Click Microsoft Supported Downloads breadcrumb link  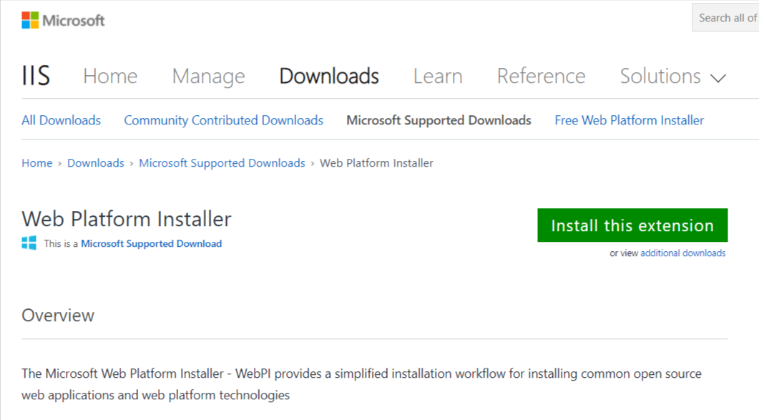pos(222,162)
